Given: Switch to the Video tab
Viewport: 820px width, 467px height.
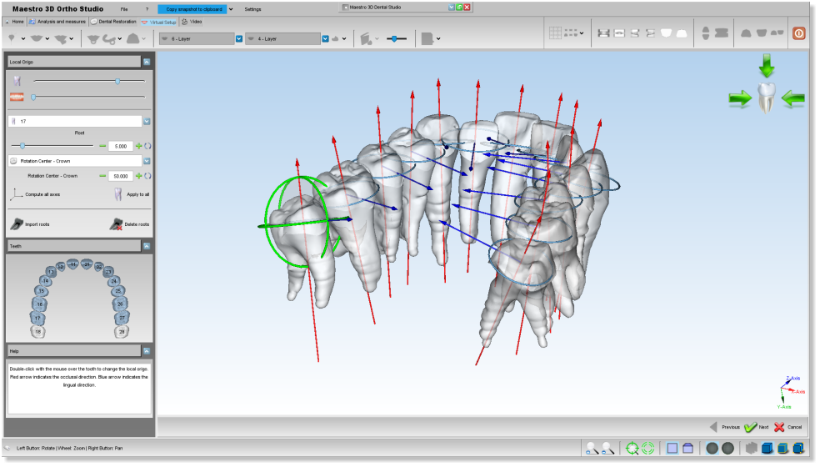Looking at the screenshot, I should [192, 22].
